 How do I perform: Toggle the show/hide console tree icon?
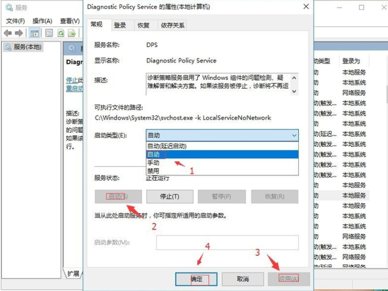tap(34, 33)
